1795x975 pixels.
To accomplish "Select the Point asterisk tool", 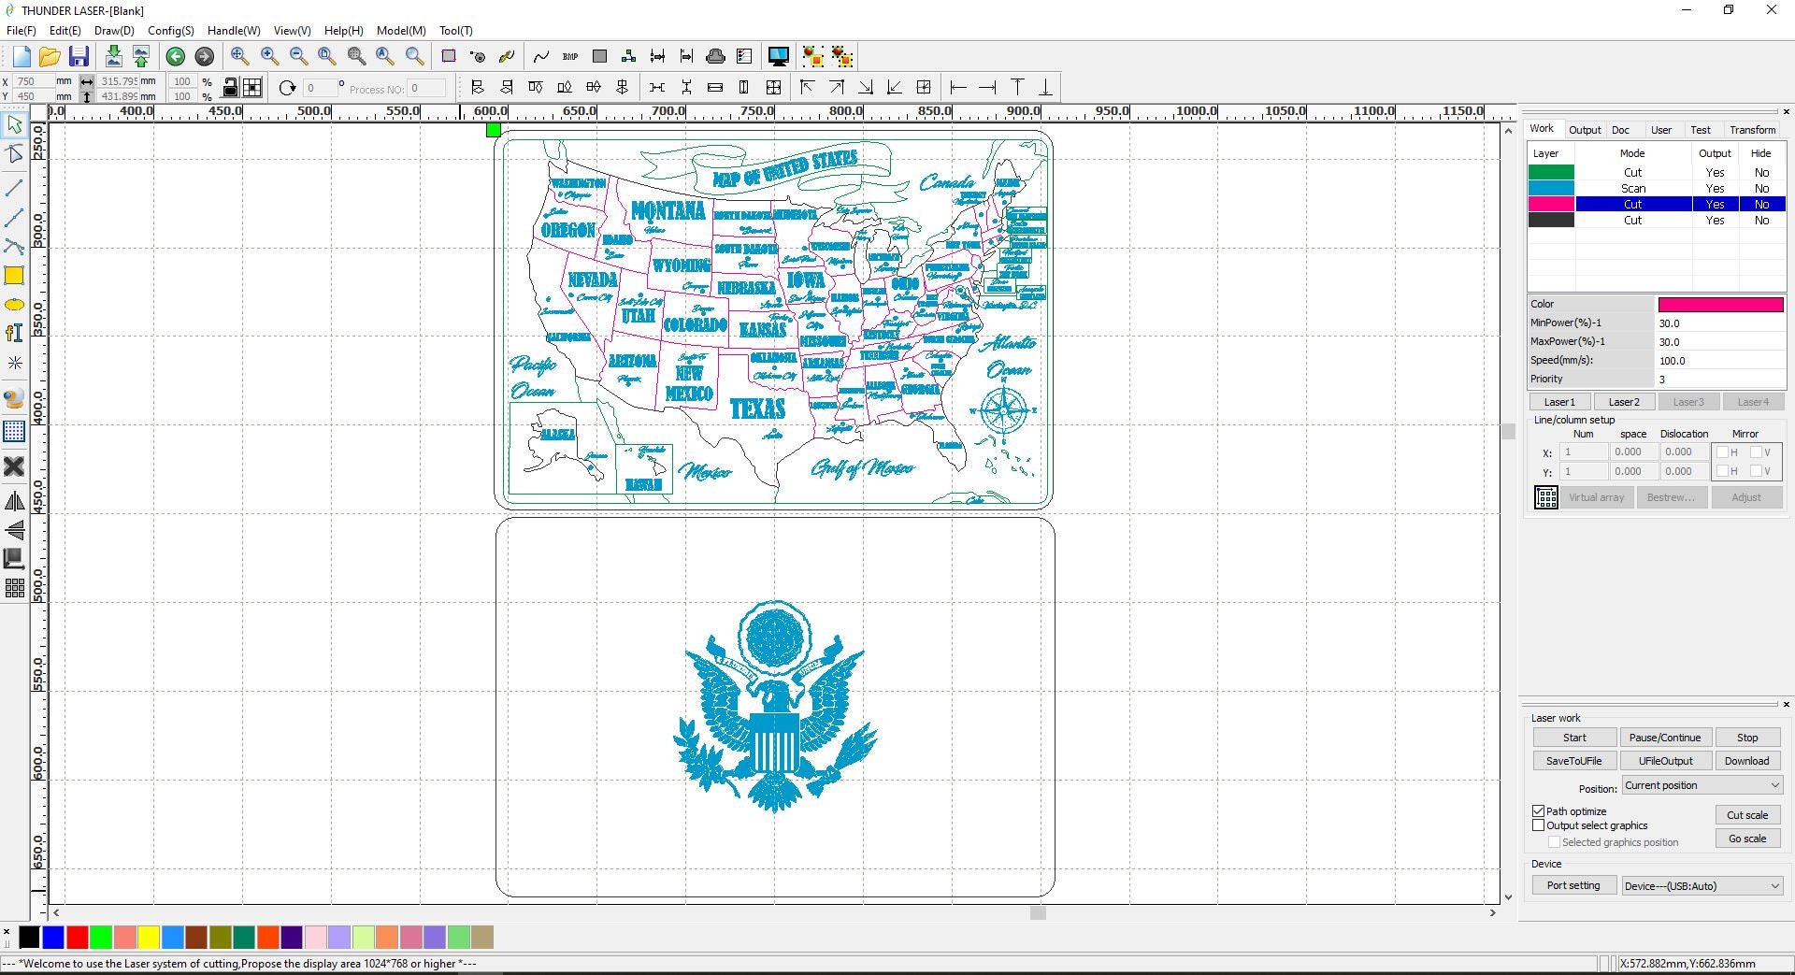I will point(14,363).
